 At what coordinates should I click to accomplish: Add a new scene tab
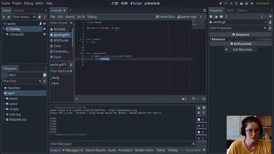pyautogui.click(x=70, y=10)
